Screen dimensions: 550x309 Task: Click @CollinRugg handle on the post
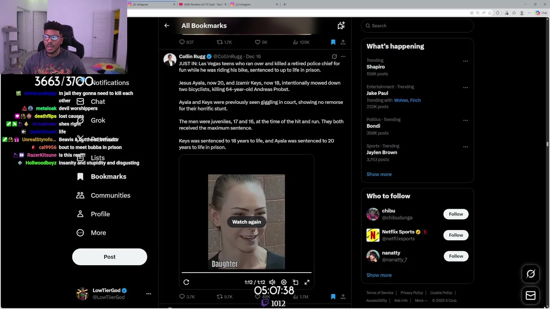tap(228, 56)
